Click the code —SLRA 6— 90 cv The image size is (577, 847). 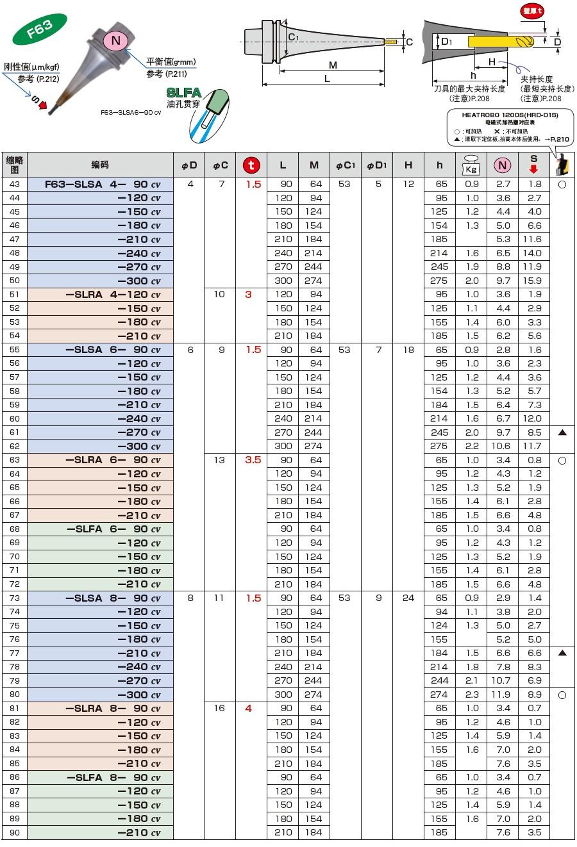point(113,460)
